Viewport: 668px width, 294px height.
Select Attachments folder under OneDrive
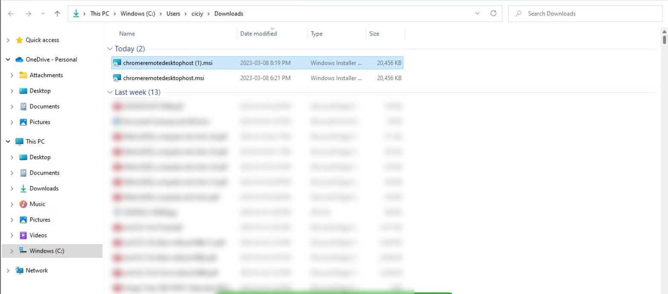[x=46, y=75]
